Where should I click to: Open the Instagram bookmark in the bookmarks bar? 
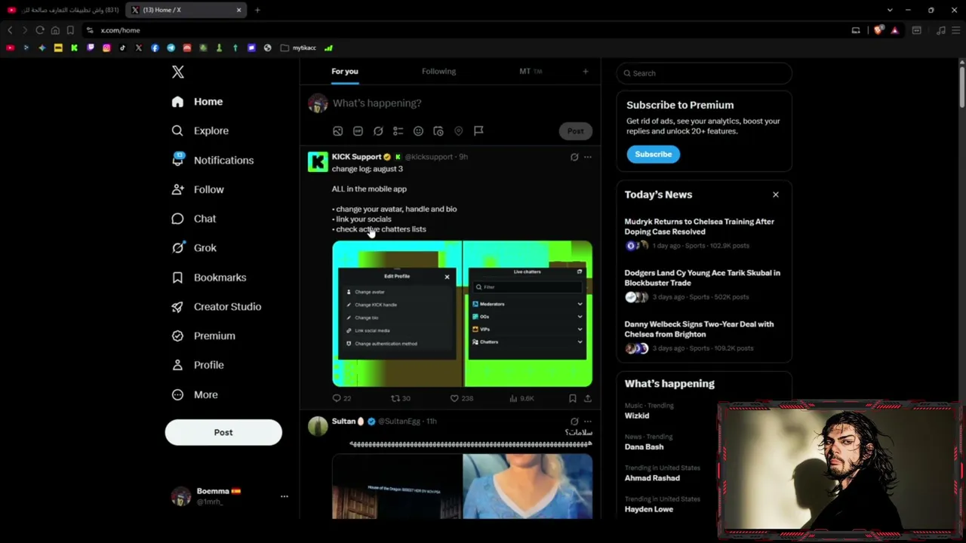coord(106,48)
